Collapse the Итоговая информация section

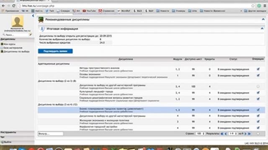262,29
